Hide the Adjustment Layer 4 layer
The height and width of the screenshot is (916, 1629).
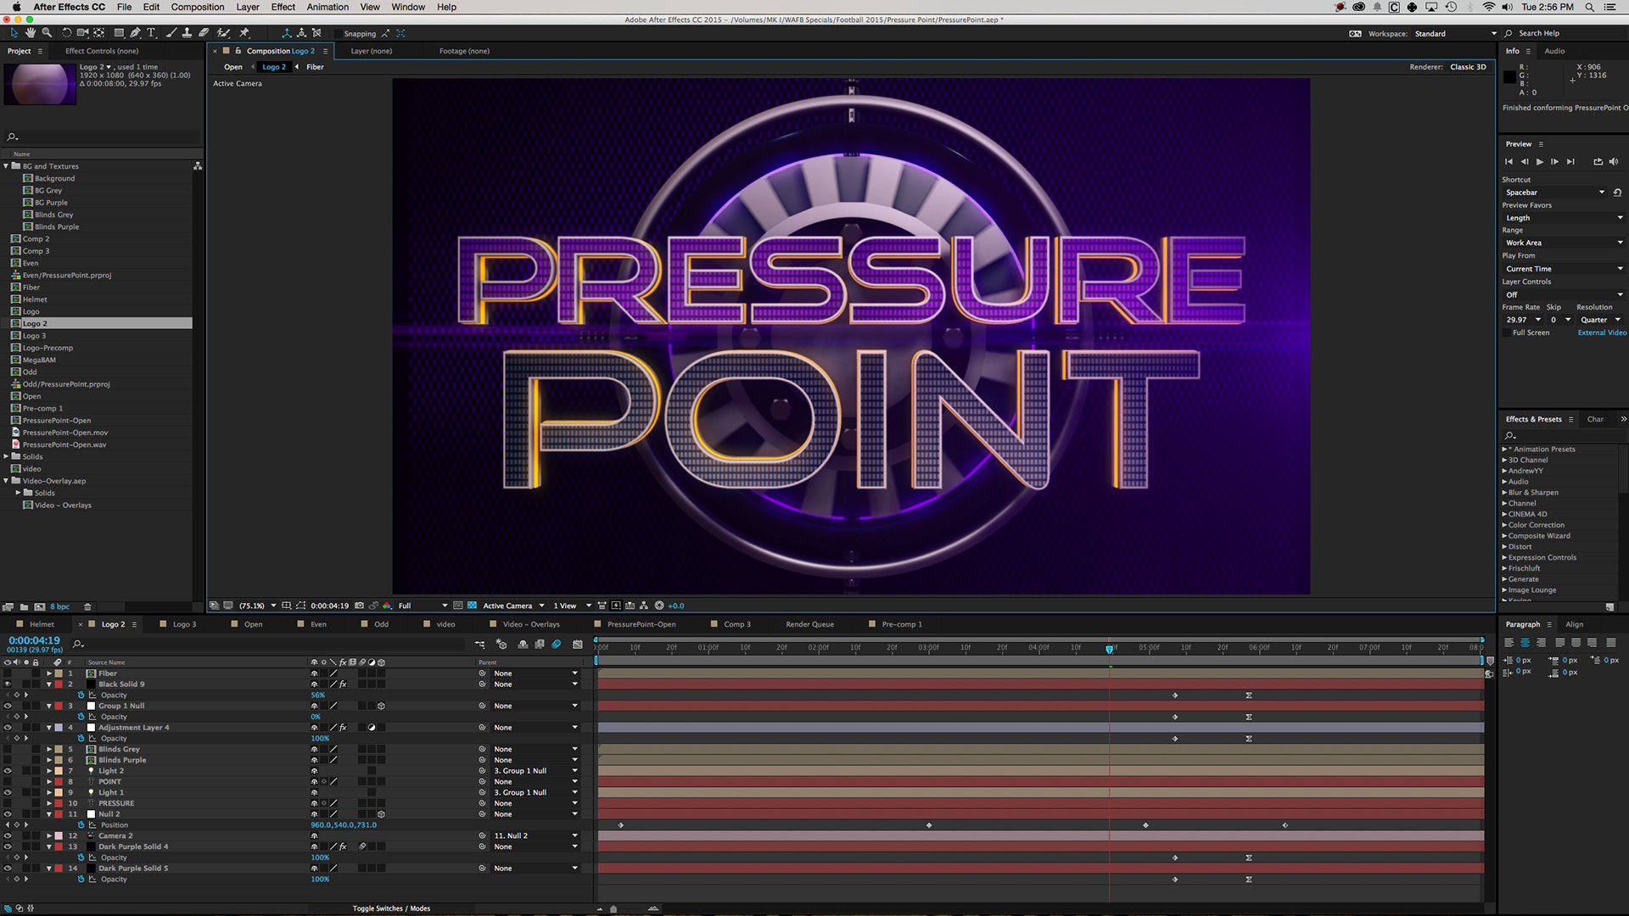pyautogui.click(x=8, y=728)
